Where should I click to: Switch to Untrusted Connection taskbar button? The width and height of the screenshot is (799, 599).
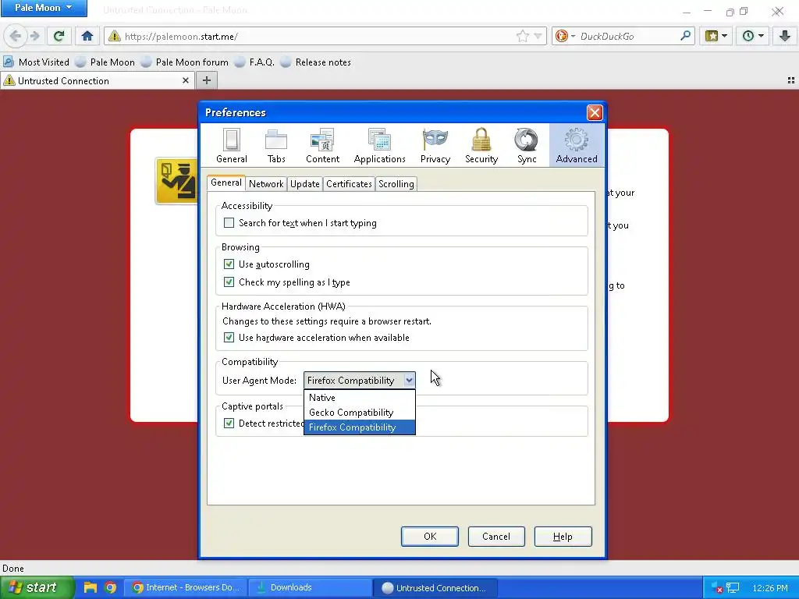pyautogui.click(x=434, y=587)
